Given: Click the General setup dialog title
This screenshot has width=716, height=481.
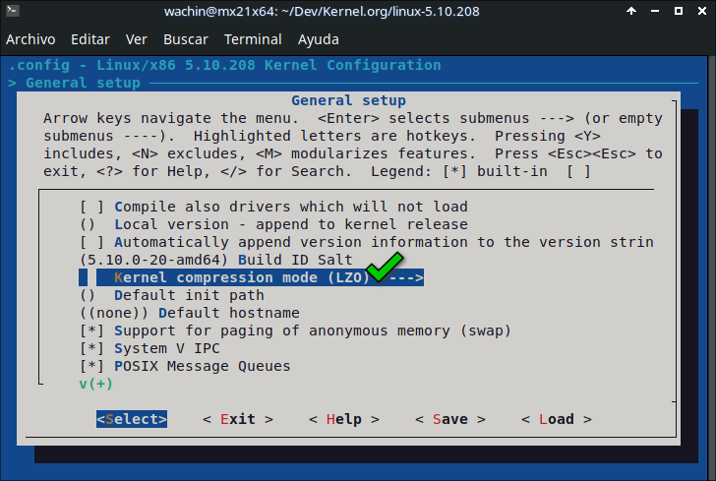Looking at the screenshot, I should click(348, 100).
